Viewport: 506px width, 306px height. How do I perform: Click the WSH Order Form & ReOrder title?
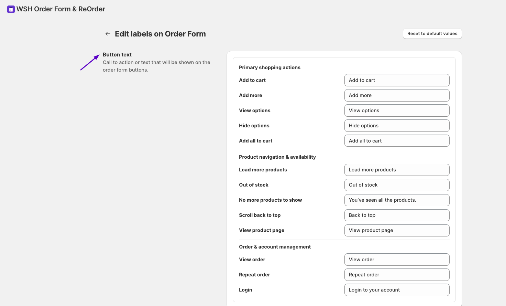pos(61,9)
